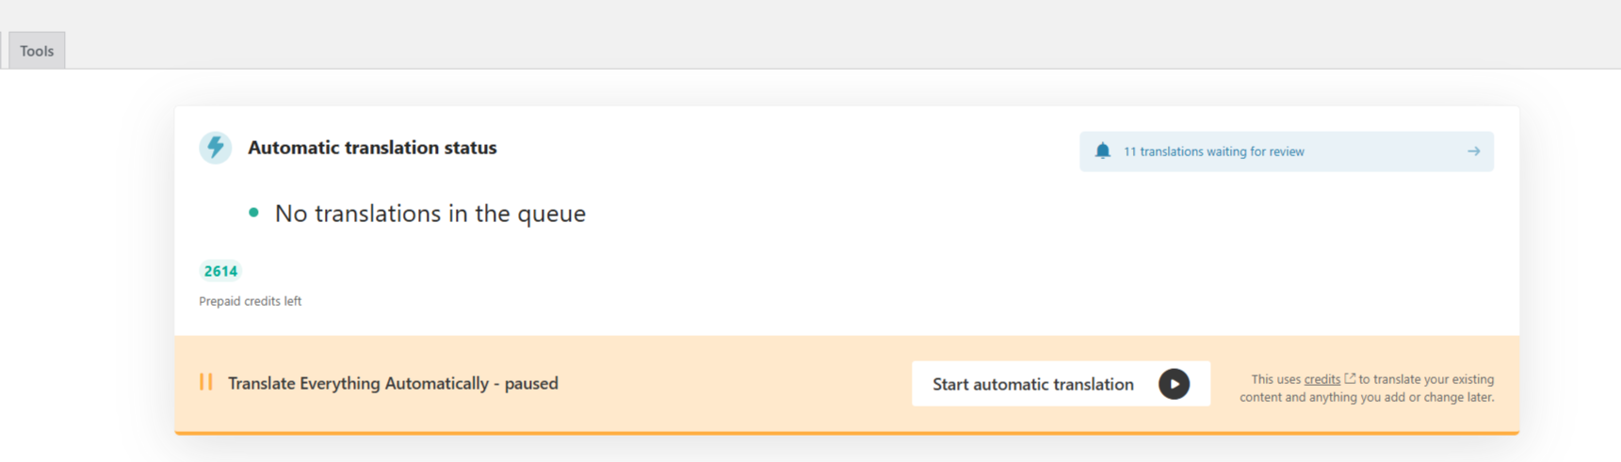Click the Prepaid credits left label

251,301
